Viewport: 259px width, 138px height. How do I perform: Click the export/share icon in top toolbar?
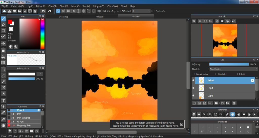9,11
